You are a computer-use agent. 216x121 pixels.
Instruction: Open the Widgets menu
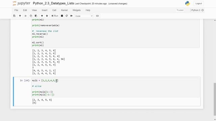tap(77, 10)
